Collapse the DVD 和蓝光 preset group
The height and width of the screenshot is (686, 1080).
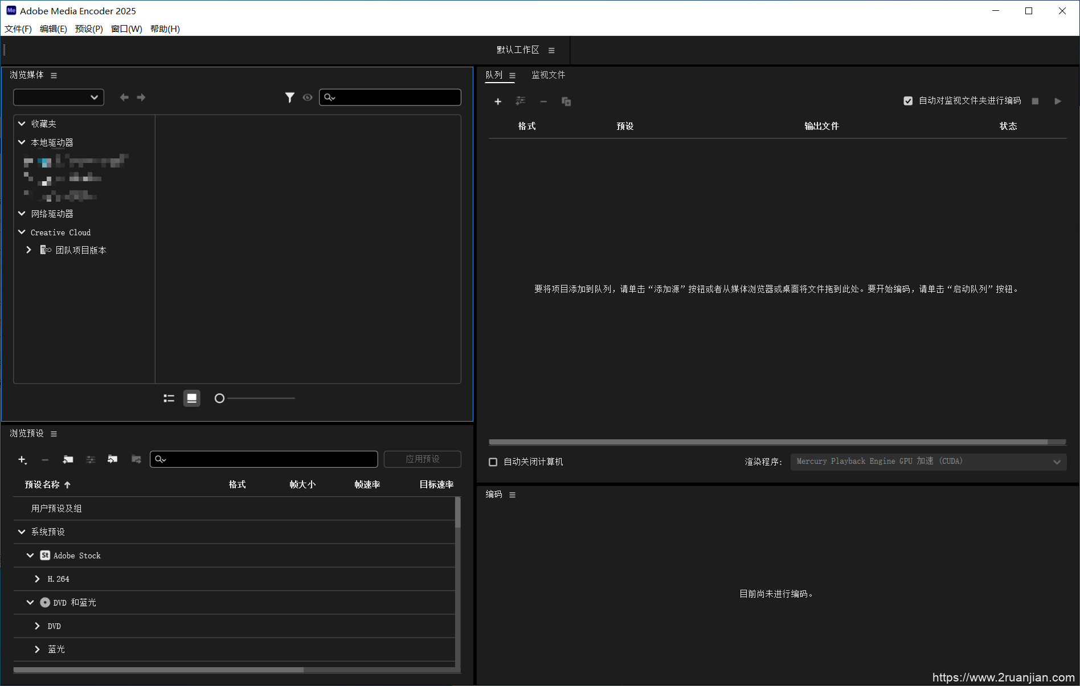(x=30, y=602)
